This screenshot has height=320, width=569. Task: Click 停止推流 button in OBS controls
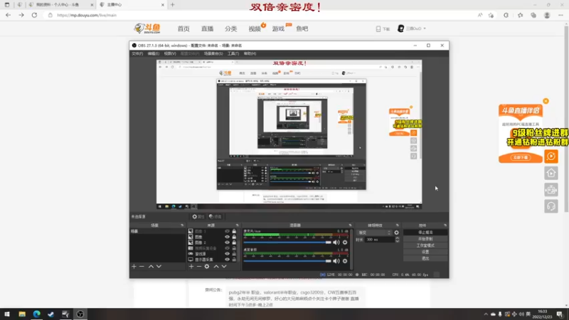pyautogui.click(x=425, y=233)
